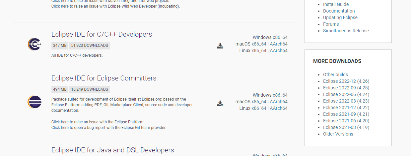Image resolution: width=411 pixels, height=156 pixels.
Task: Click download icon for Eclipse Committers package
Action: pyautogui.click(x=220, y=104)
